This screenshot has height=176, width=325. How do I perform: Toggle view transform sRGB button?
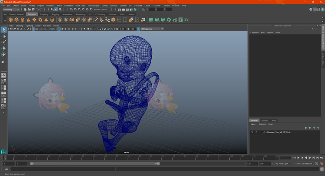coord(138,29)
